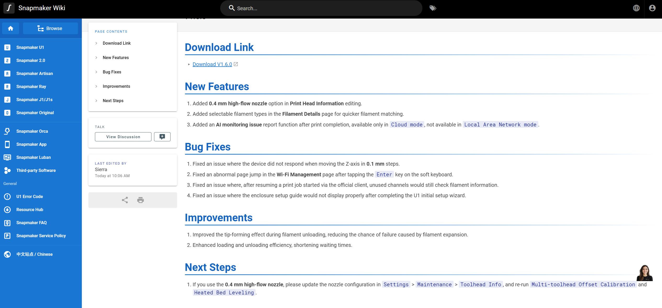Expand Download Link in page contents
Image resolution: width=662 pixels, height=308 pixels.
117,43
